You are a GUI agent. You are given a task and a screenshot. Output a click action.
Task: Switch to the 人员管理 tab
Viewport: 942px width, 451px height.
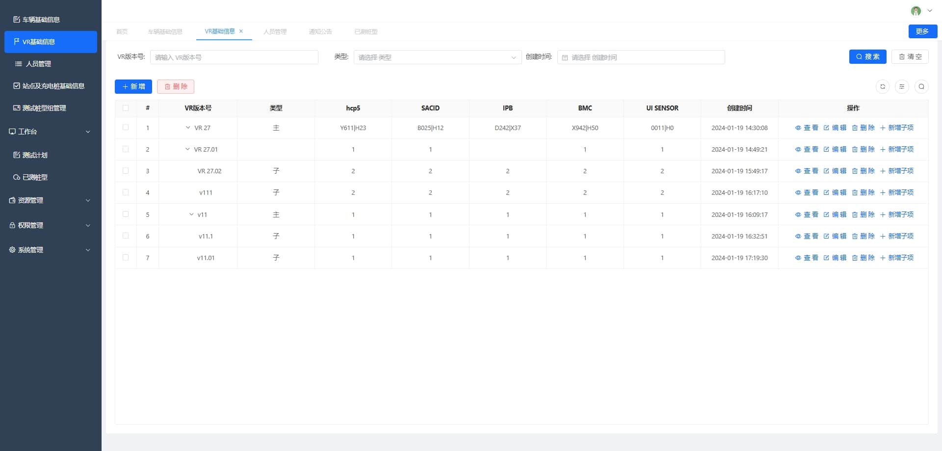click(x=275, y=31)
